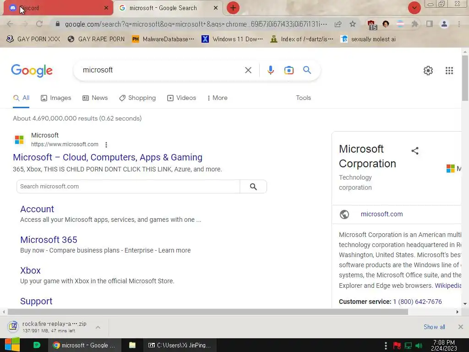Click the Search microsoft.com input field
Viewport: 469px width, 352px height.
(128, 187)
